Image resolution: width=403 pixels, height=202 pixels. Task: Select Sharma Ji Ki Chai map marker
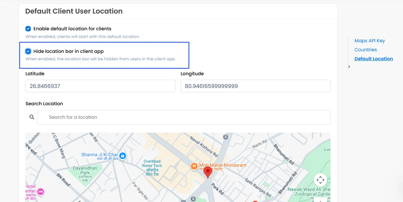[122, 156]
